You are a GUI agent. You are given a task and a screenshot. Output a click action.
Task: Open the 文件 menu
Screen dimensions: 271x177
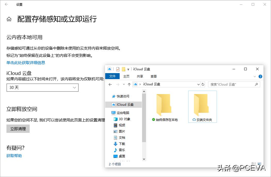[113, 76]
